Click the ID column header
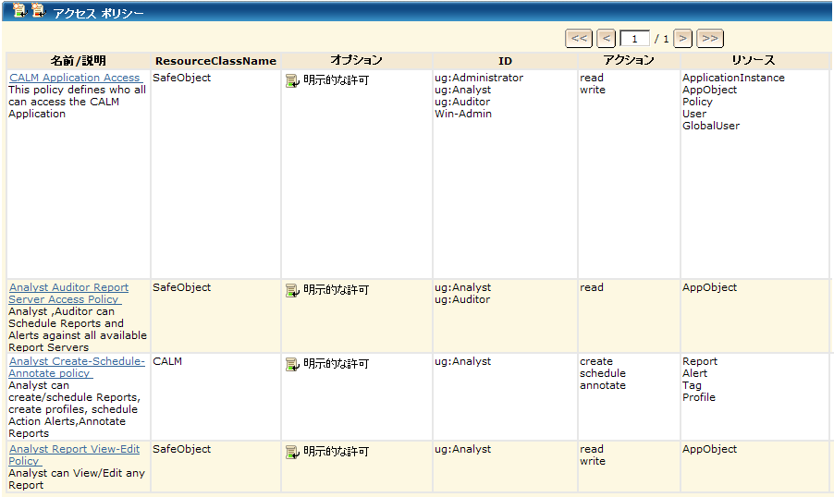The image size is (834, 497). click(x=505, y=61)
